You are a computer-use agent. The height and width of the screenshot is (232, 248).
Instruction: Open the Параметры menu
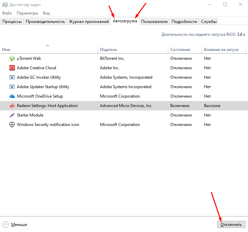[27, 13]
